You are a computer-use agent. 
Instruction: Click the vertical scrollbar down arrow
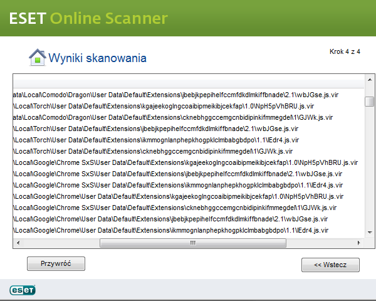(370, 232)
